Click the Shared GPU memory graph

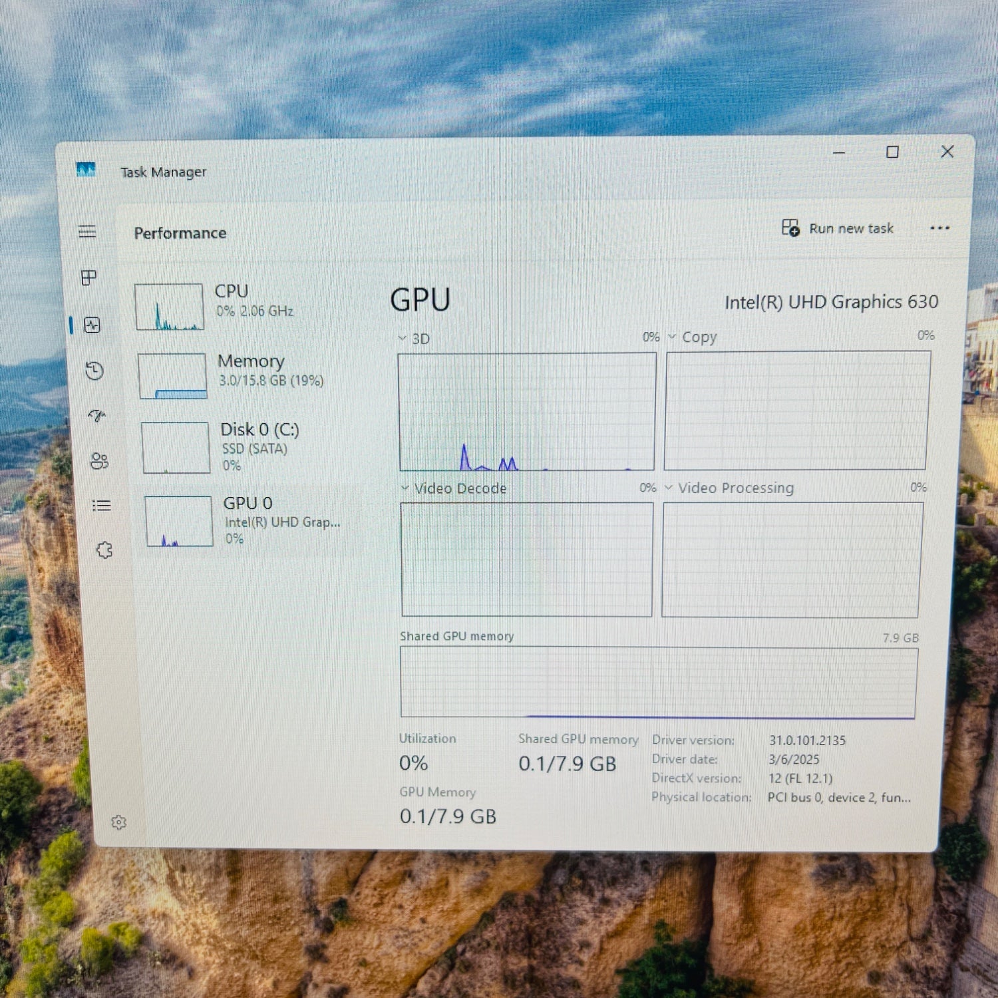(x=658, y=683)
